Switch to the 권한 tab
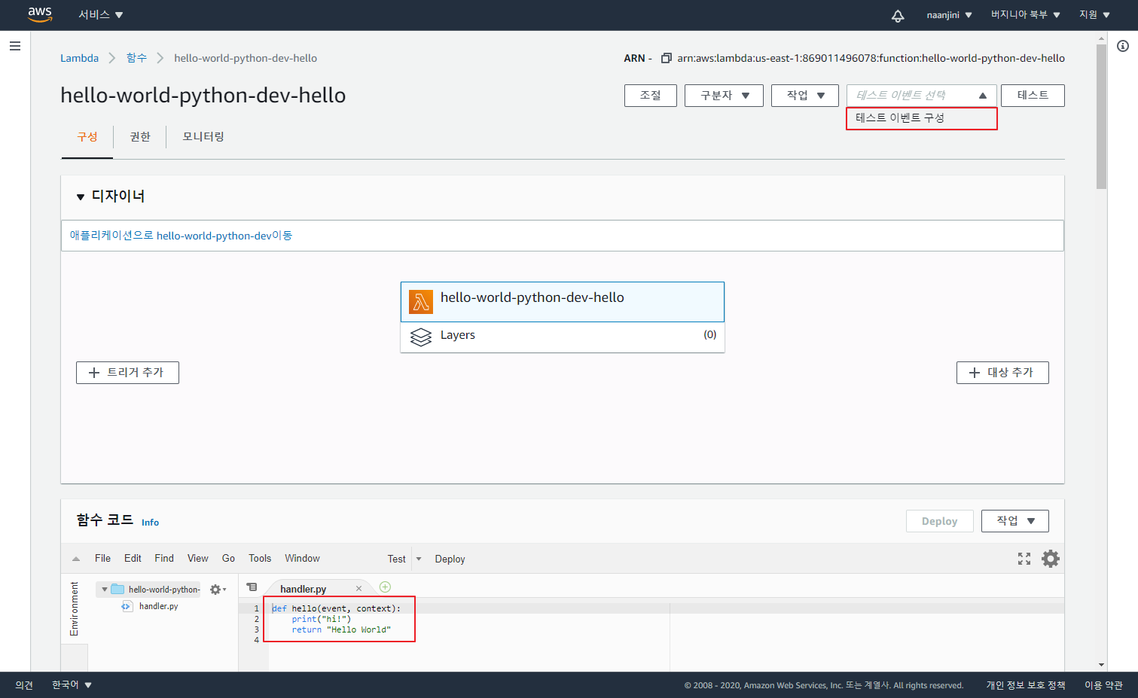The width and height of the screenshot is (1138, 698). tap(140, 137)
